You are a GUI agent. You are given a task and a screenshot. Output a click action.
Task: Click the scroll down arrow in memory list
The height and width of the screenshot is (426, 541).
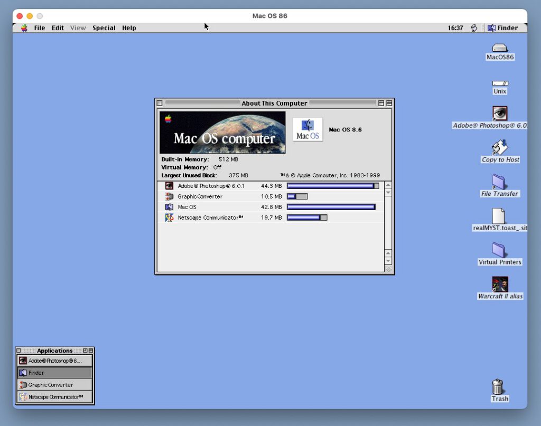pos(388,261)
